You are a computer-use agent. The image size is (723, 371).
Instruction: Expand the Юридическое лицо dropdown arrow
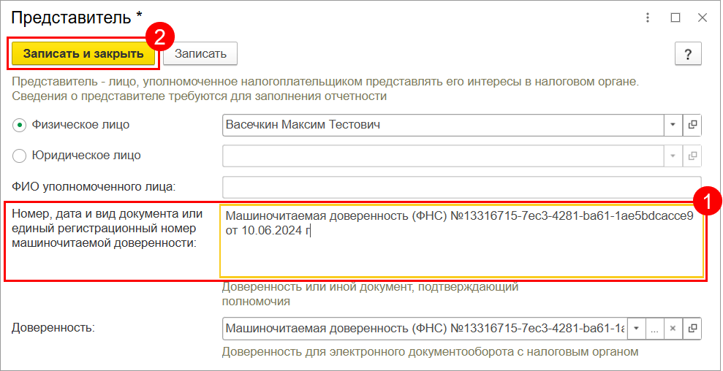tap(673, 156)
